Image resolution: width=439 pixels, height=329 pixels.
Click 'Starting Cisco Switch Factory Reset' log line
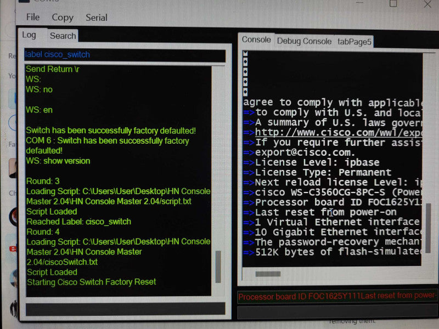[91, 282]
